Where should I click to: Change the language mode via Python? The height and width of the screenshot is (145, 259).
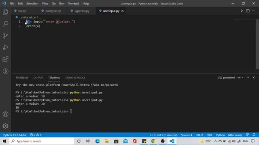[x=220, y=135]
